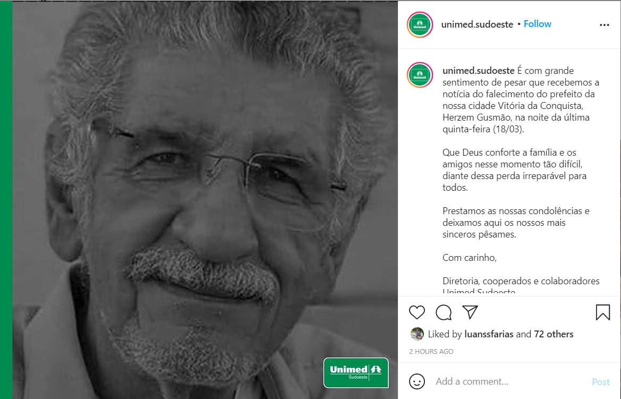View the 72 others who liked

tap(554, 334)
